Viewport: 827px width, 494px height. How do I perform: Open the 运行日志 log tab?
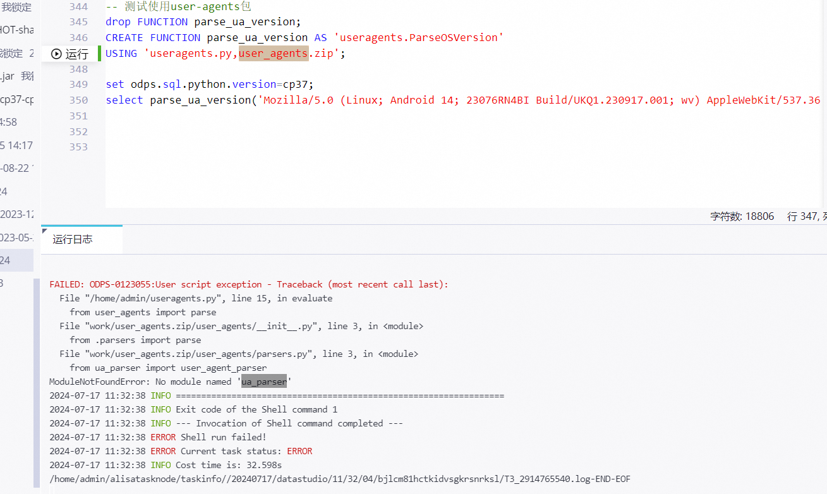pyautogui.click(x=73, y=239)
